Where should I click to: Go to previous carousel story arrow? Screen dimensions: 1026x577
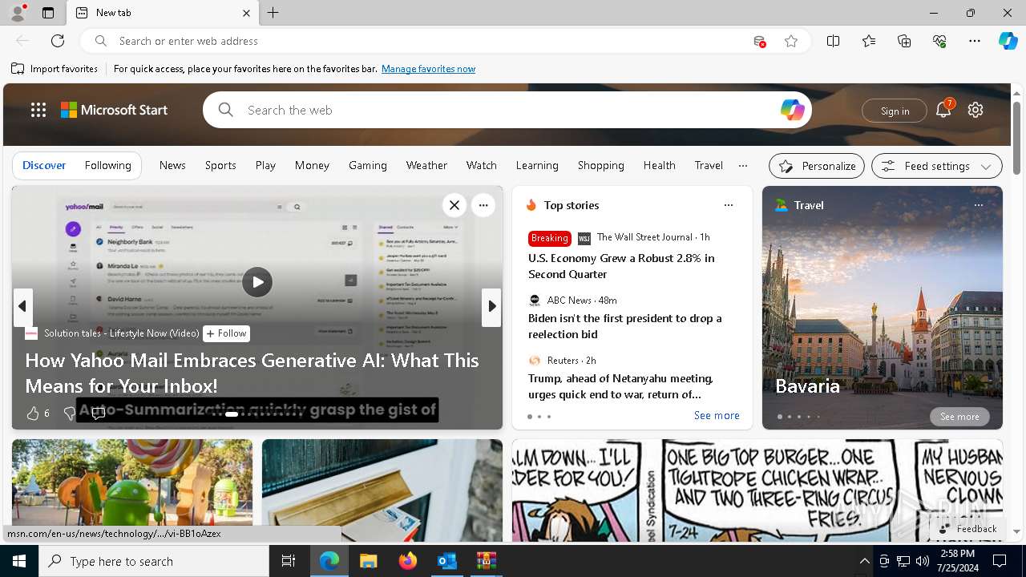point(22,306)
